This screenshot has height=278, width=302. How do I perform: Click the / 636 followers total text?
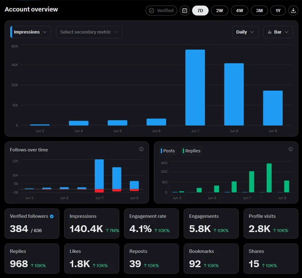pyautogui.click(x=36, y=230)
